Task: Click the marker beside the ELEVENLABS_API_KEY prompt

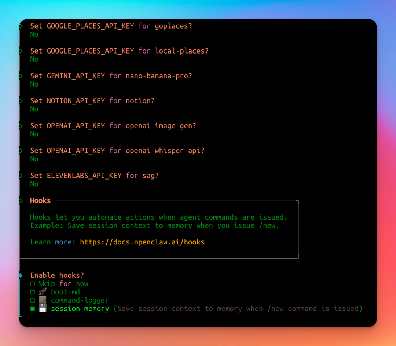Action: pyautogui.click(x=21, y=176)
